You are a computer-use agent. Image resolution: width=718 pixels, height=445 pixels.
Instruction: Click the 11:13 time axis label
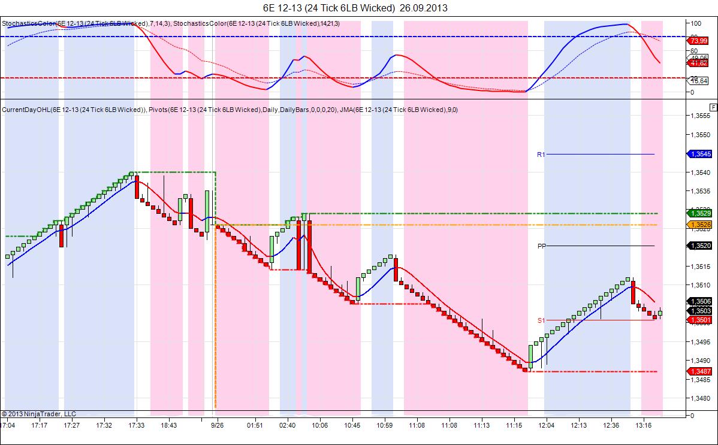[x=482, y=425]
